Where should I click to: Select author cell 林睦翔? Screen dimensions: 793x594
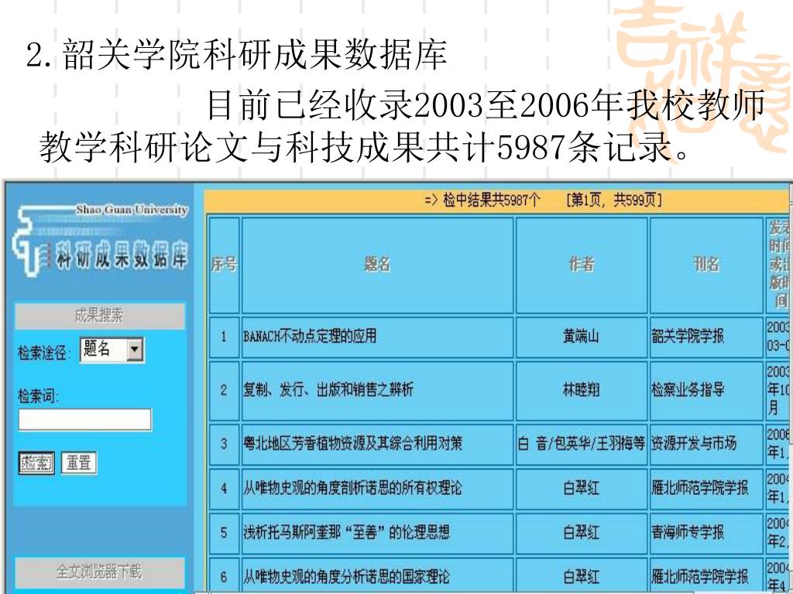[581, 390]
